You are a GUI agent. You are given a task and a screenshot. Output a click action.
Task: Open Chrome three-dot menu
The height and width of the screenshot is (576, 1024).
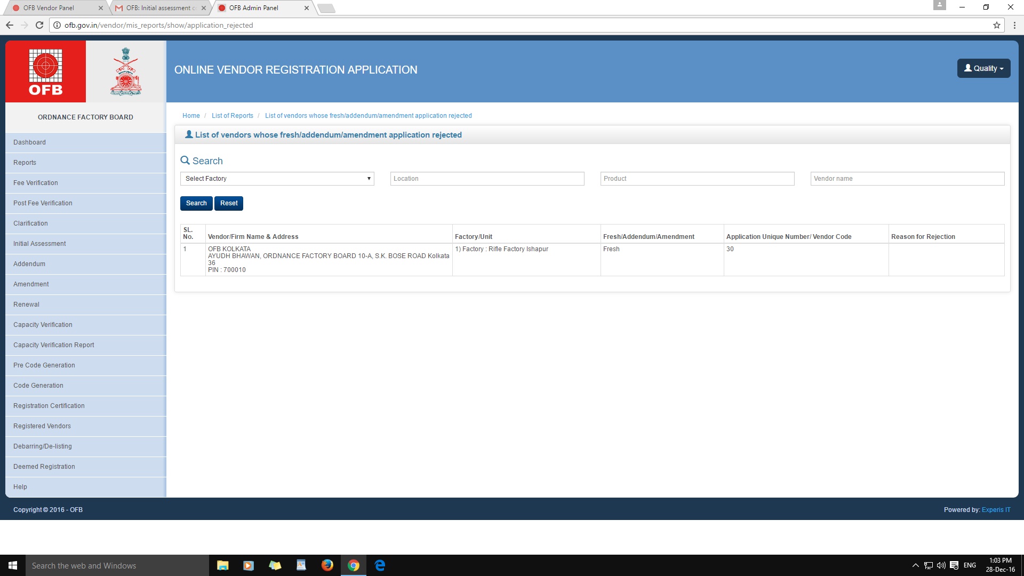(x=1014, y=25)
